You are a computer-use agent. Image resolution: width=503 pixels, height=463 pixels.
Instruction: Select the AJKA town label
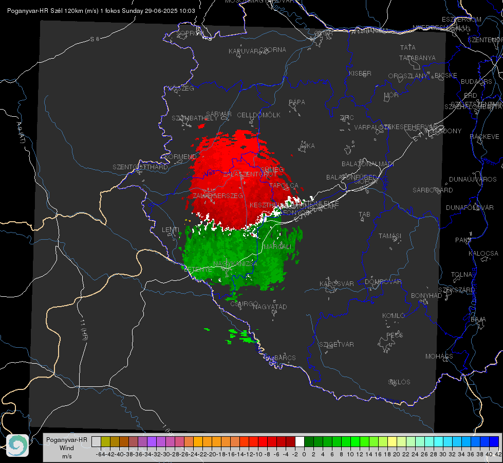(307, 146)
